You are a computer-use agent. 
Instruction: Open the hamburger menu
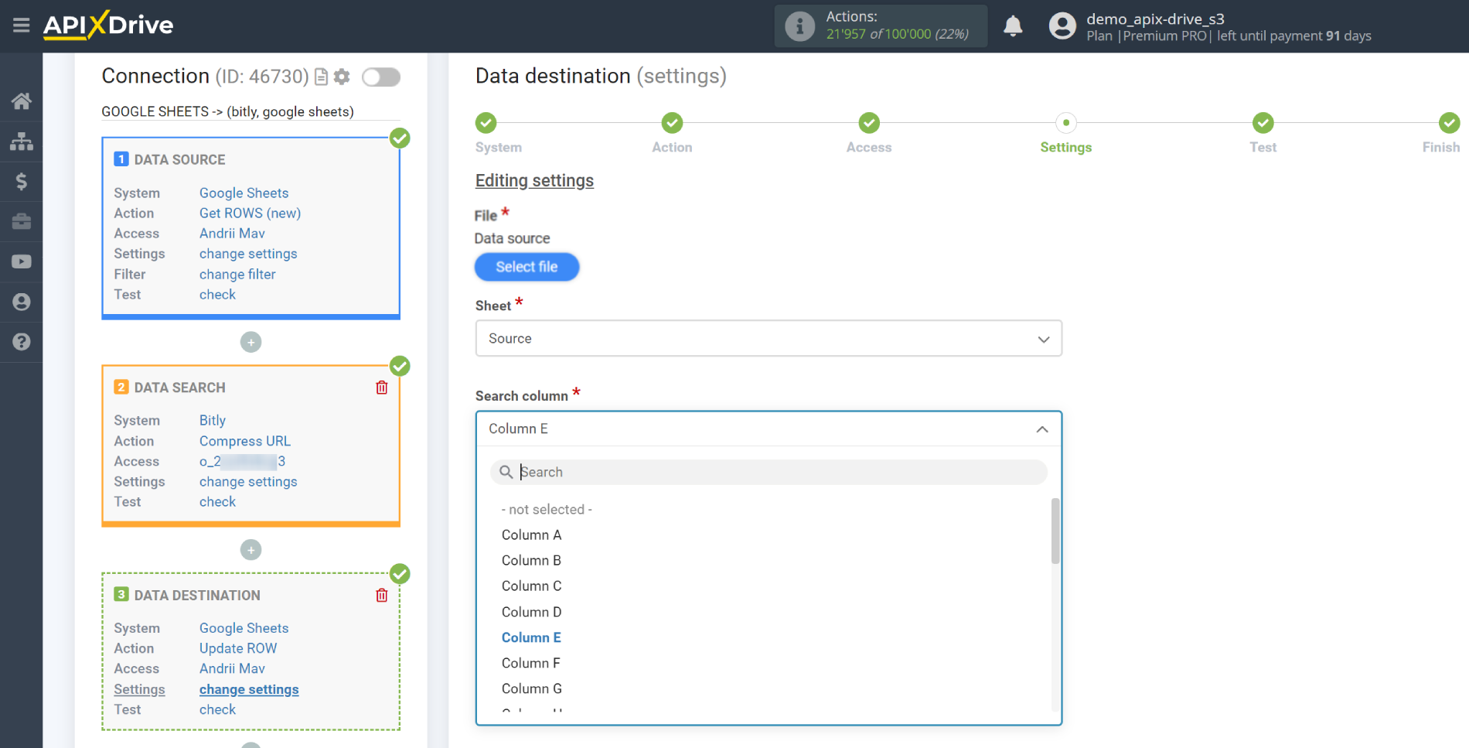[x=21, y=26]
